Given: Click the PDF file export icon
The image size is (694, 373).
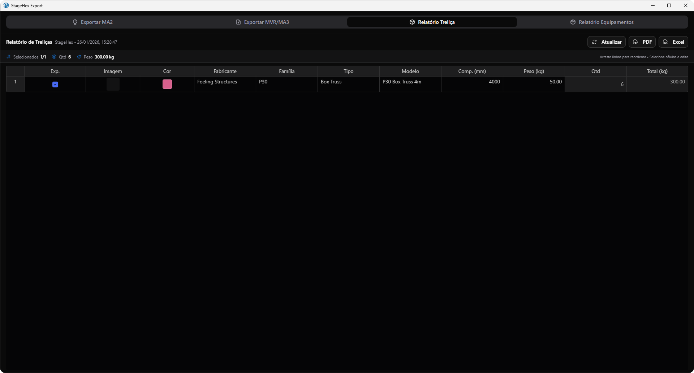Looking at the screenshot, I should coord(635,42).
